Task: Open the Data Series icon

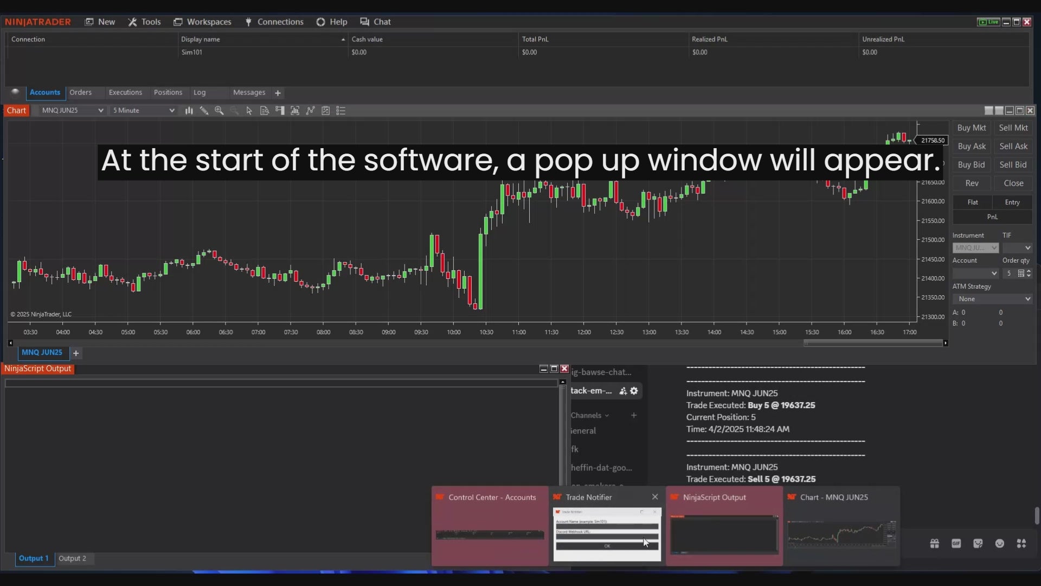Action: click(x=295, y=111)
